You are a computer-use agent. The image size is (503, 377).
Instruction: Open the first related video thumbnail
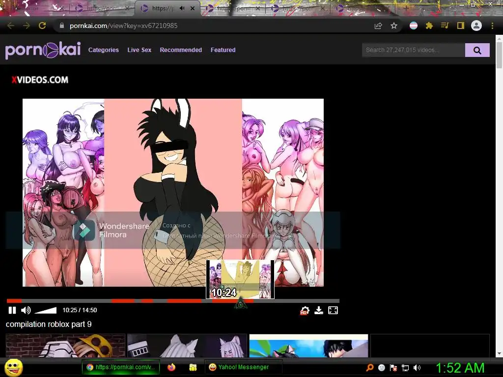[65, 346]
